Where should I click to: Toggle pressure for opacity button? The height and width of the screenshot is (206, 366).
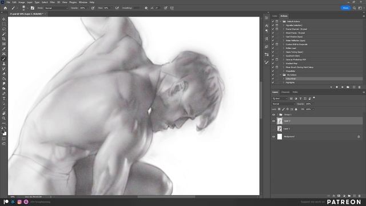click(x=93, y=8)
